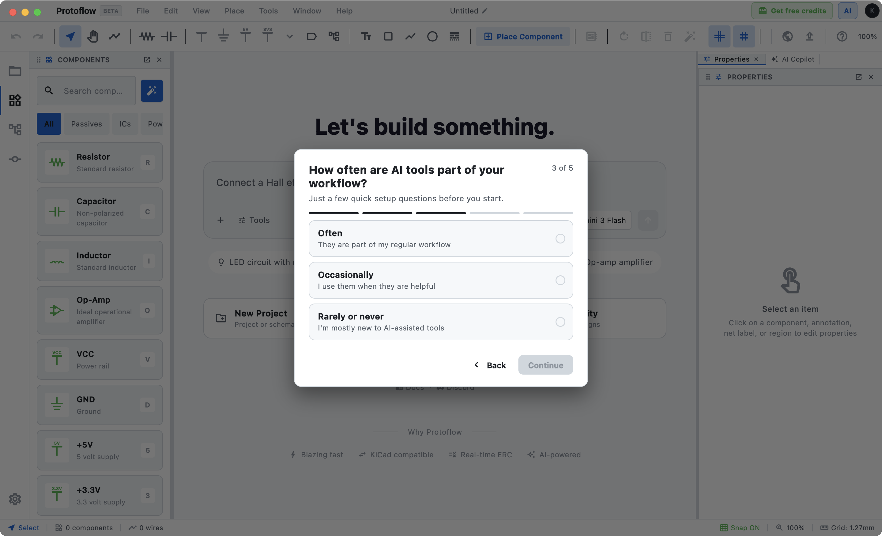The height and width of the screenshot is (536, 882).
Task: Click the undo arrow
Action: pyautogui.click(x=16, y=36)
